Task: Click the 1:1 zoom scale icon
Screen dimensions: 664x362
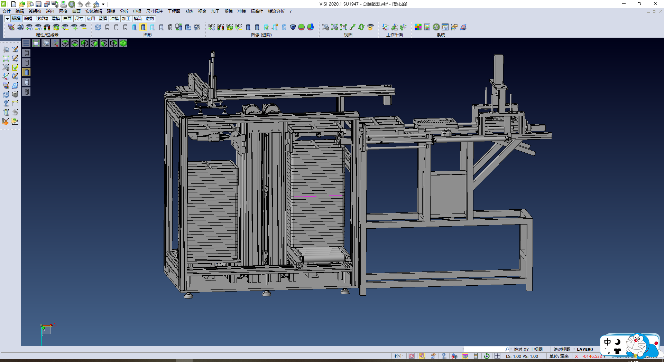Action: click(x=343, y=27)
